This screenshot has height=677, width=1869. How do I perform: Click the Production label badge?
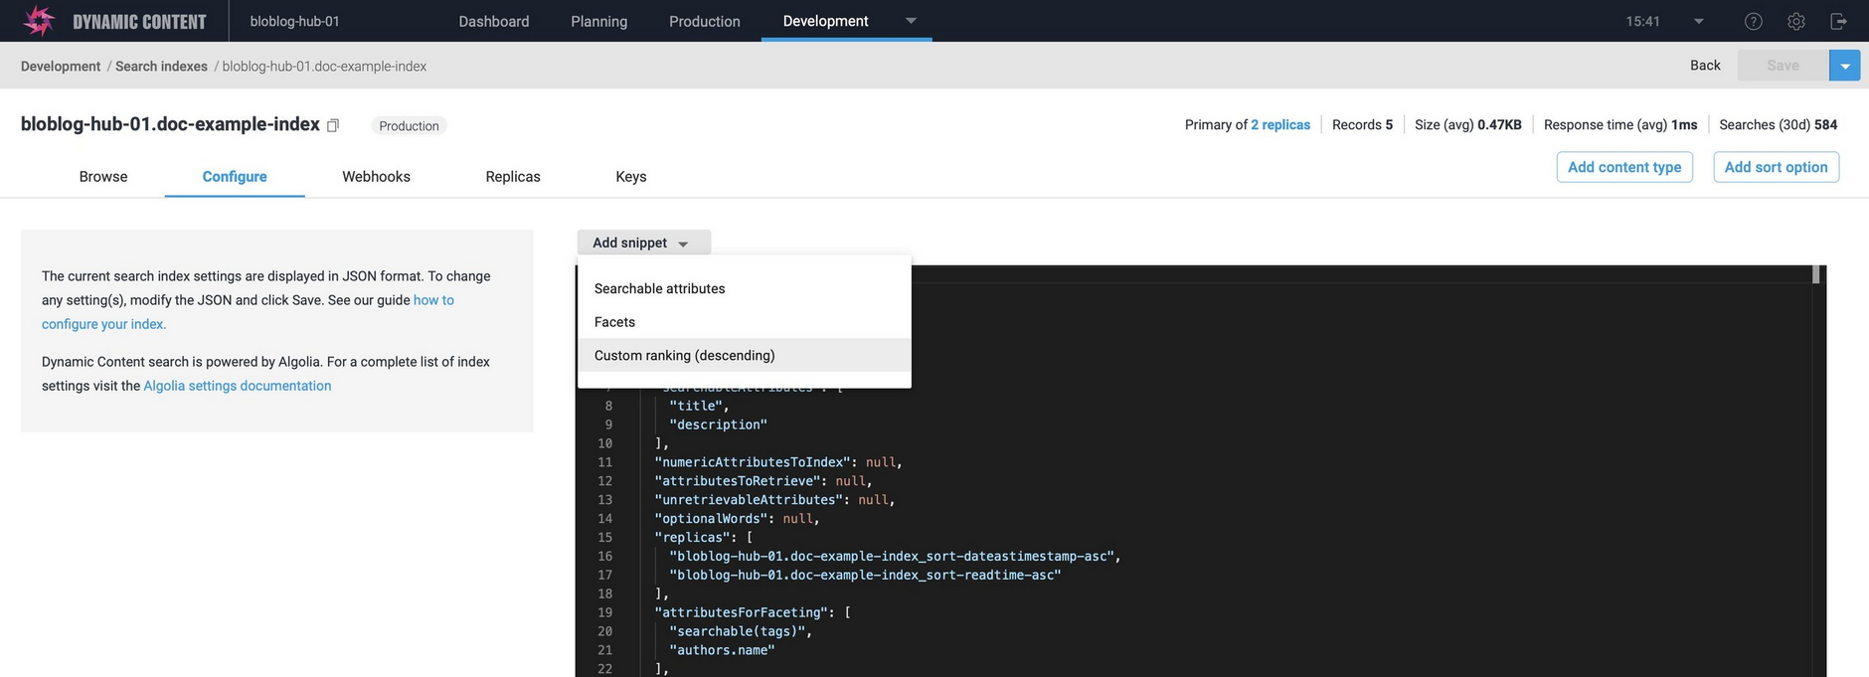tap(409, 125)
